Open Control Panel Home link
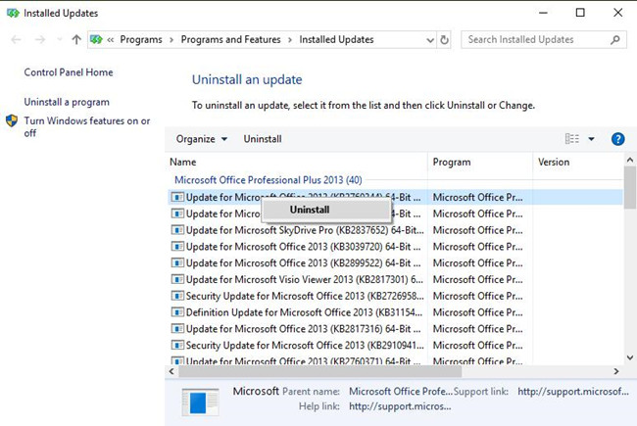This screenshot has height=426, width=637. coord(69,72)
